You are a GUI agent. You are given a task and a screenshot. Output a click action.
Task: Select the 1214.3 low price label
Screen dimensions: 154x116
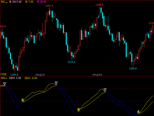[71, 62]
